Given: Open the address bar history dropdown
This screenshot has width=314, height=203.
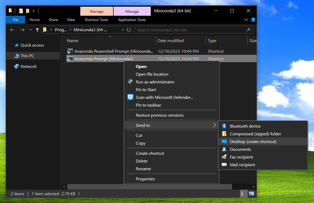Looking at the screenshot, I should [x=123, y=30].
